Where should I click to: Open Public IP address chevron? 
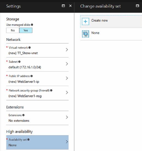point(67,78)
